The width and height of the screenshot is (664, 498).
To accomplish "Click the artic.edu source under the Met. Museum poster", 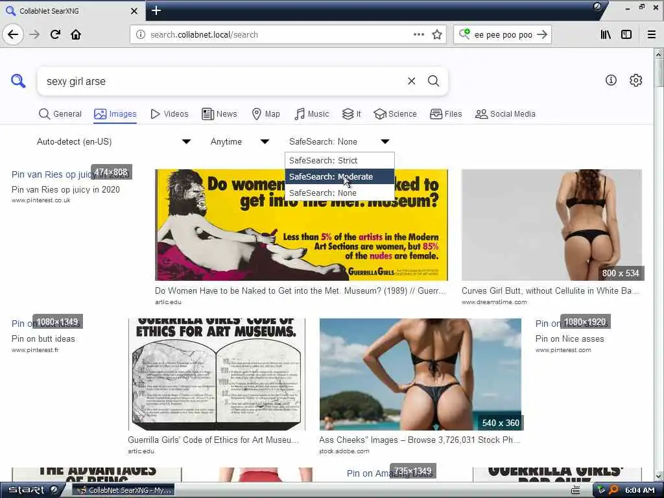I will [168, 302].
